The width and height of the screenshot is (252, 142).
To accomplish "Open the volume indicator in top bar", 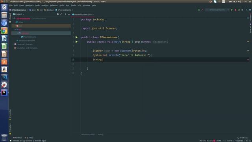I will coord(239,2).
